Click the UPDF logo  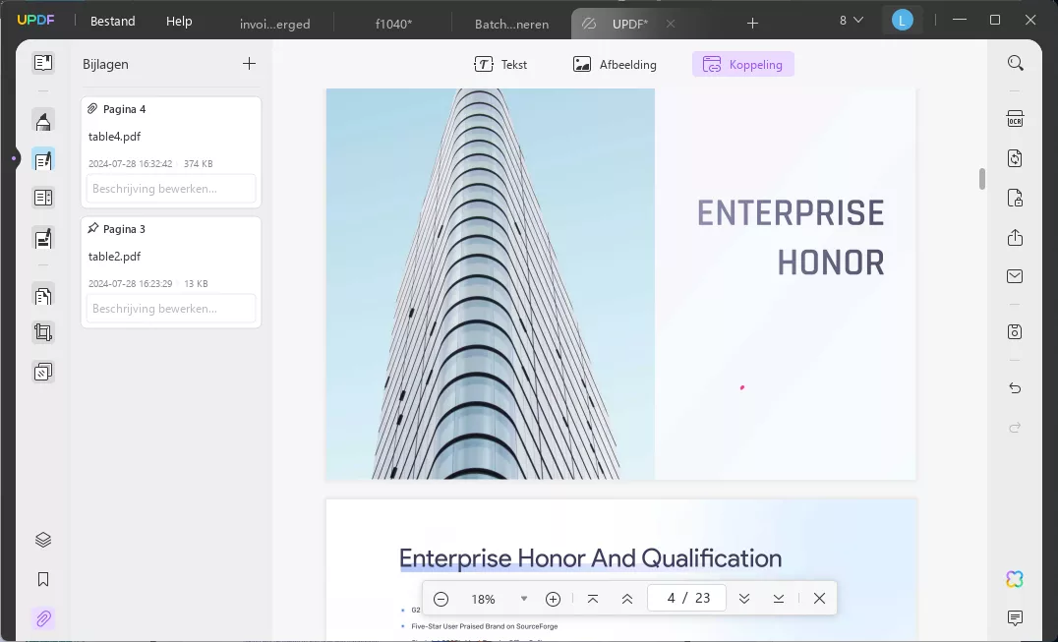pyautogui.click(x=35, y=21)
